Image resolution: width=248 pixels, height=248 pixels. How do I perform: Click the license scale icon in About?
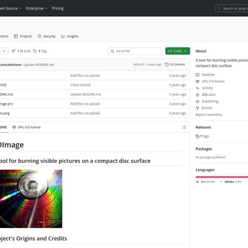(197, 81)
